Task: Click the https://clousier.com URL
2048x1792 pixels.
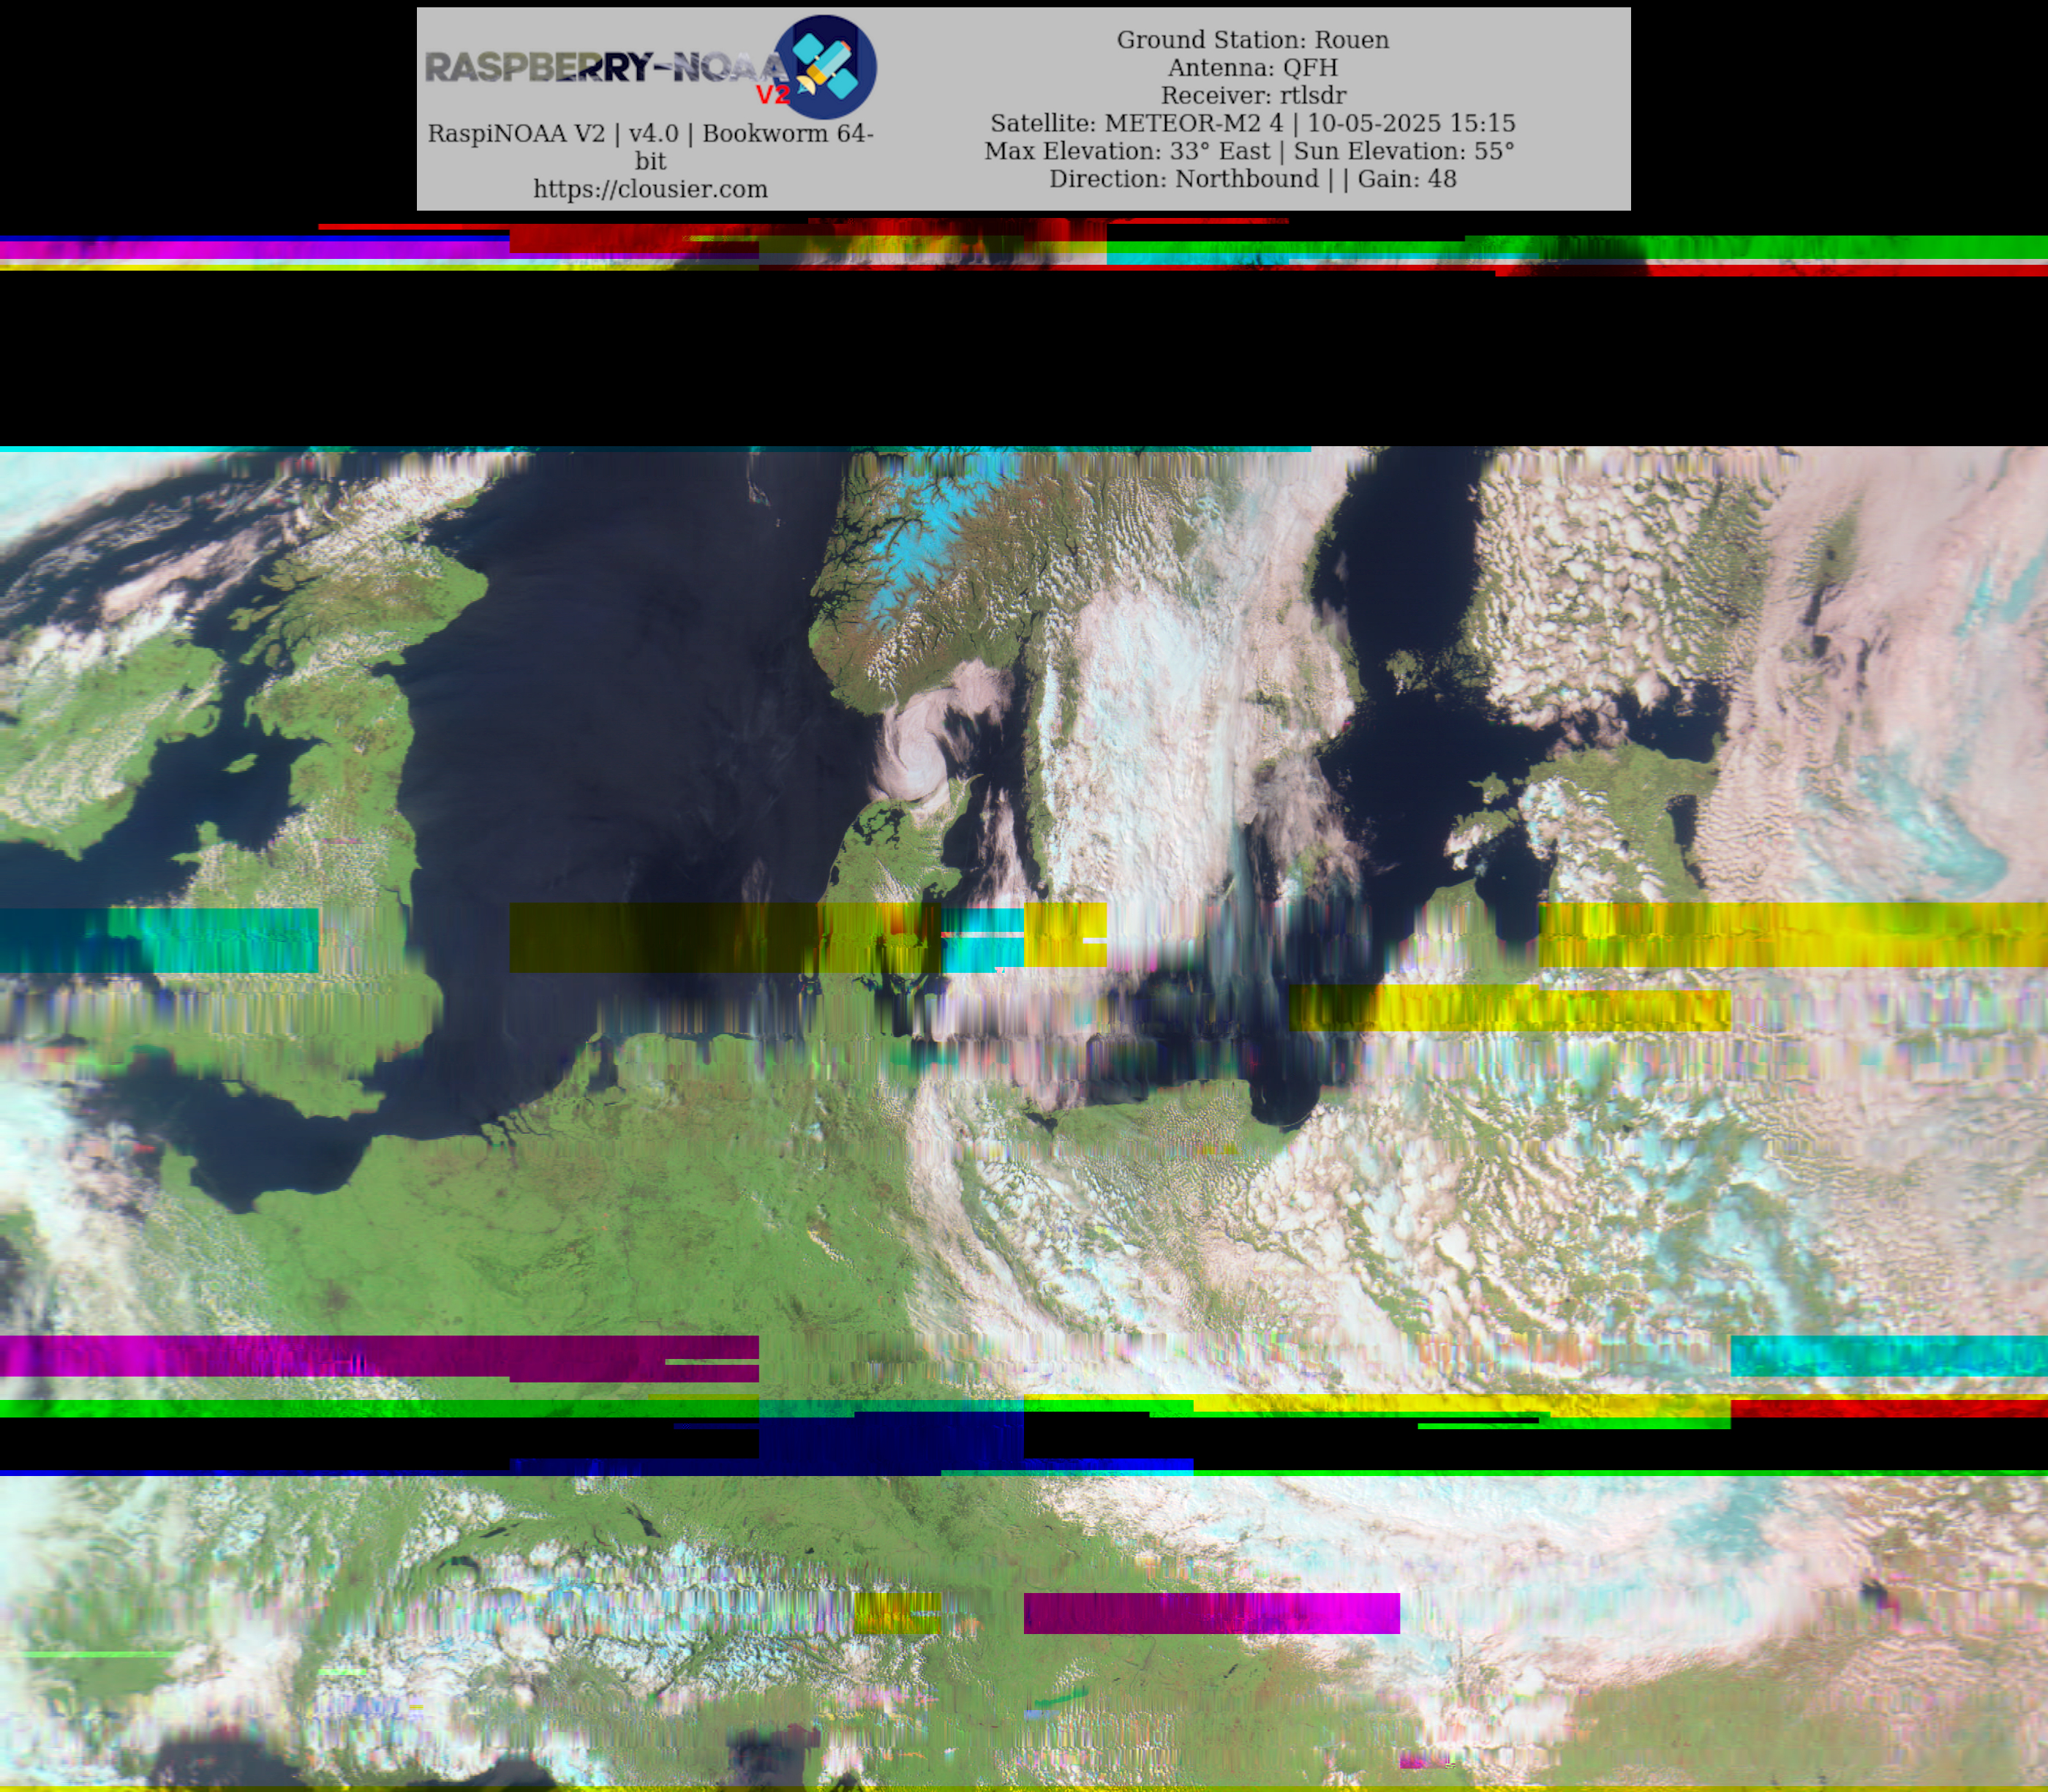Action: (650, 189)
